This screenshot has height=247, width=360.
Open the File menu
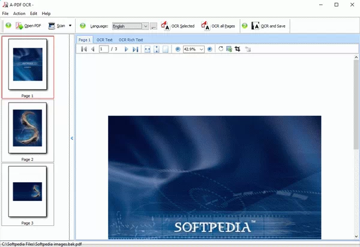(x=5, y=14)
